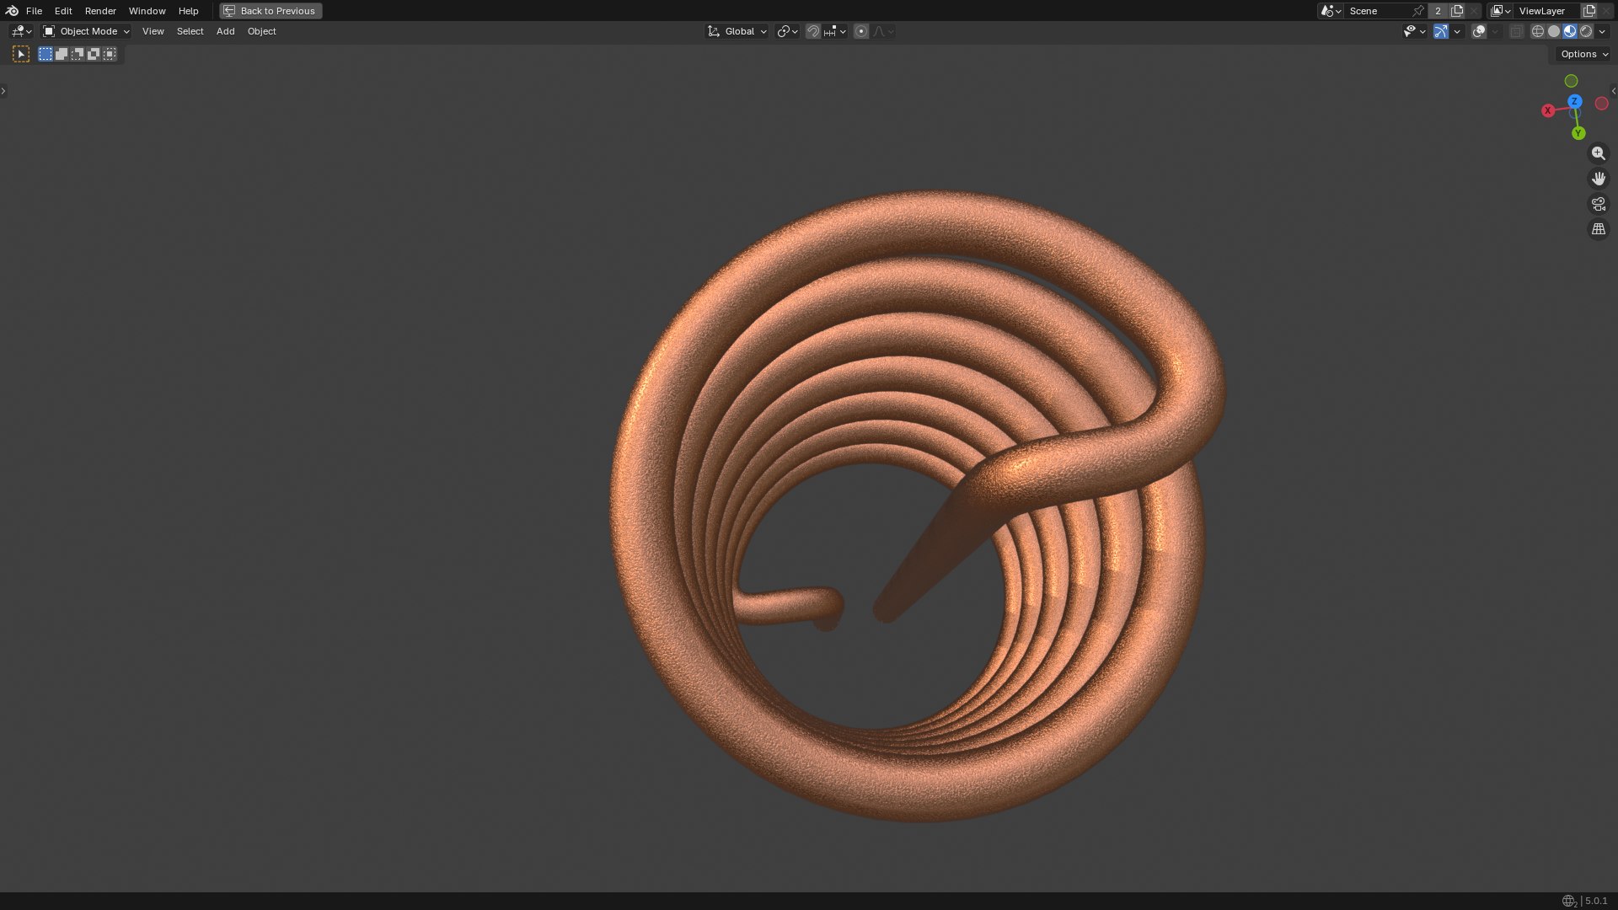Open the View menu in viewport header
This screenshot has height=910, width=1618.
pos(153,31)
